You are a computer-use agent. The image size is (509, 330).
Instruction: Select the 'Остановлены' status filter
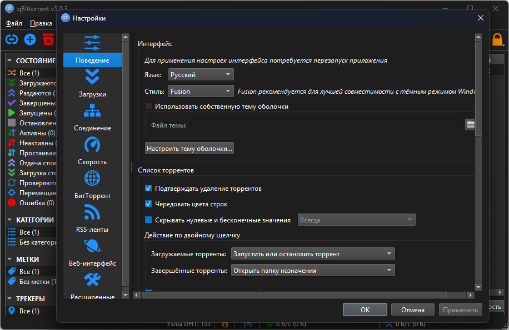pos(31,123)
